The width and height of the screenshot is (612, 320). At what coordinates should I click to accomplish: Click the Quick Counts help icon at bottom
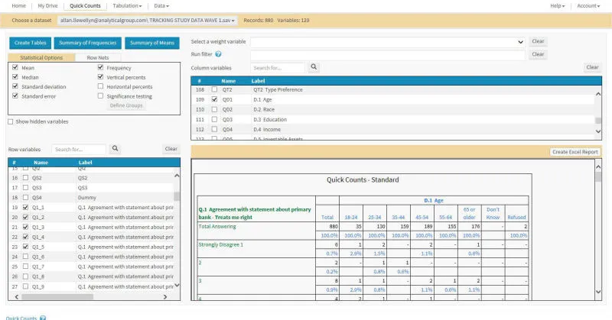tap(43, 317)
